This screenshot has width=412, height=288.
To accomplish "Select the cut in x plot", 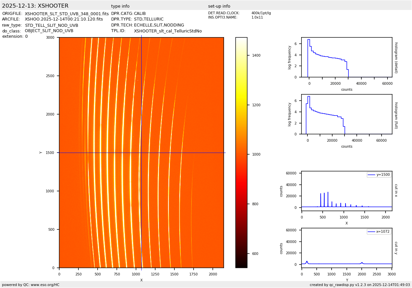I will click(346, 191).
